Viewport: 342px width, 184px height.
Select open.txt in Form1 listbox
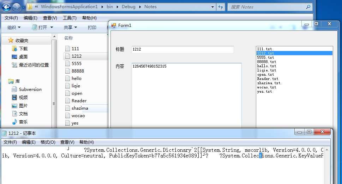pos(294,75)
